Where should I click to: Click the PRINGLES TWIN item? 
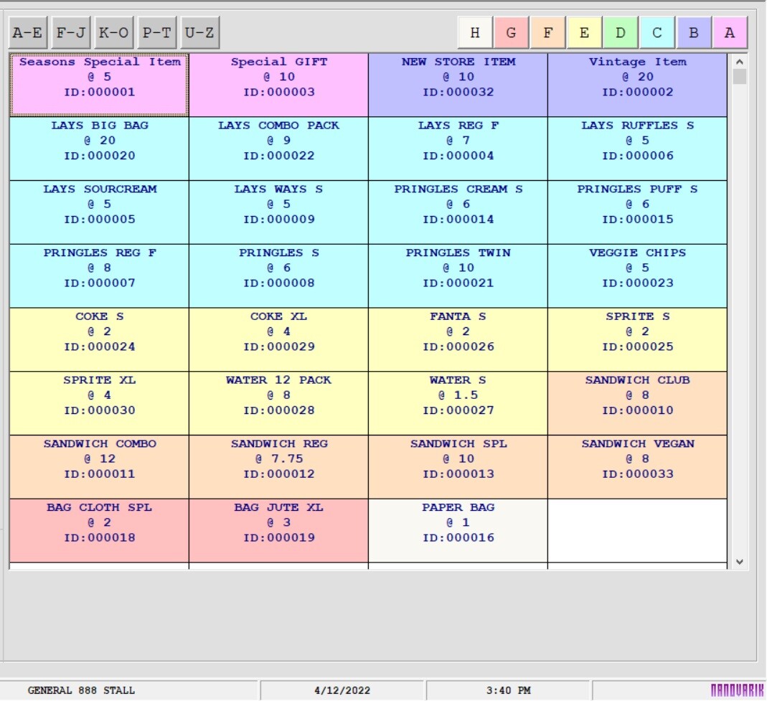click(x=458, y=276)
